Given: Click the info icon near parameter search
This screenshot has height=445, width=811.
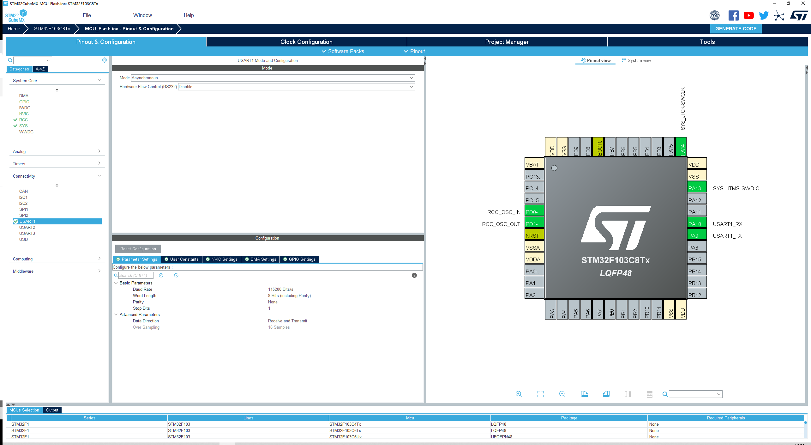Looking at the screenshot, I should (x=415, y=275).
